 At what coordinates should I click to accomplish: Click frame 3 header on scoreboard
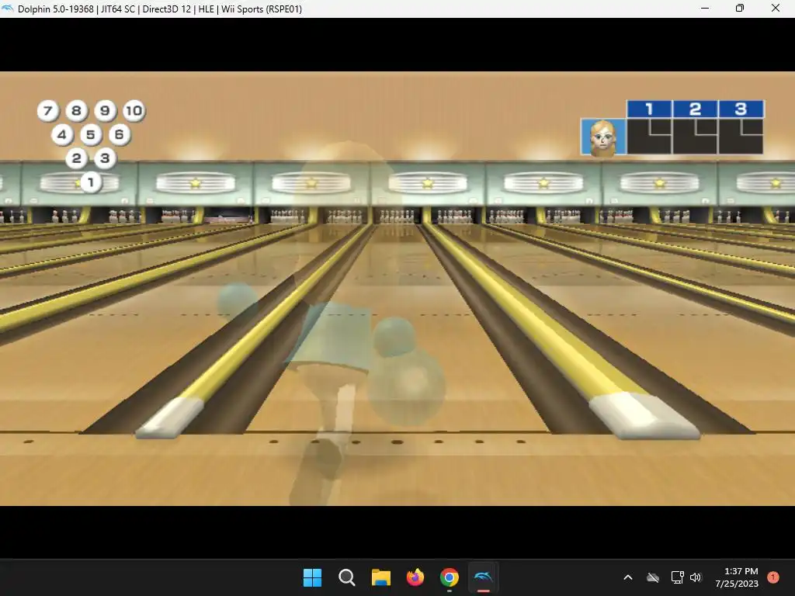741,109
